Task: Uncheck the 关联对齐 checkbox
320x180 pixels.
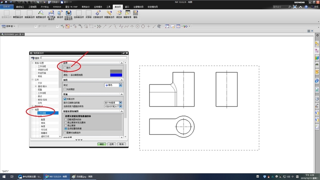Action: pyautogui.click(x=65, y=99)
